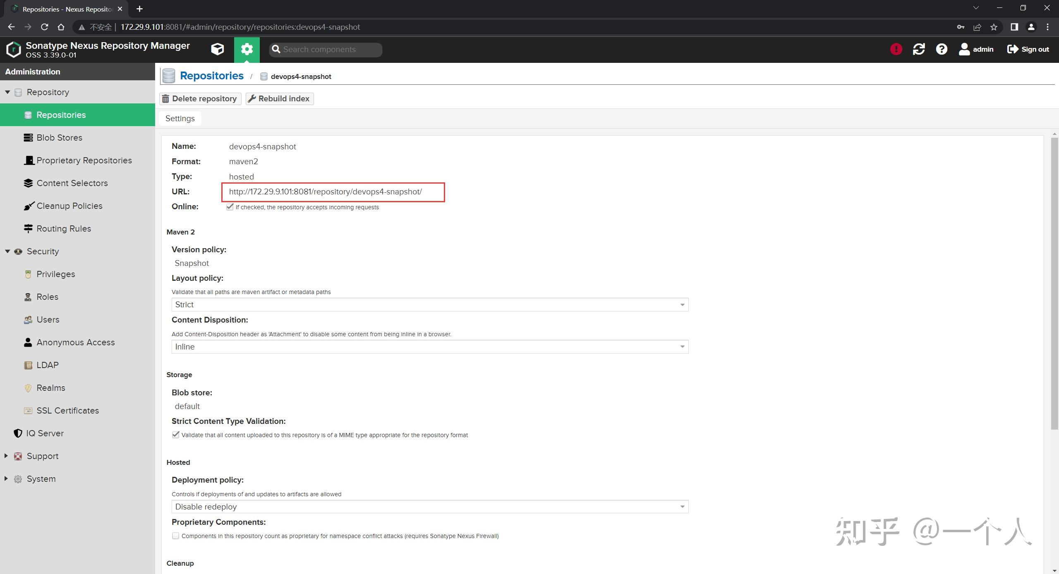
Task: Click the admin user account icon
Action: coord(964,49)
